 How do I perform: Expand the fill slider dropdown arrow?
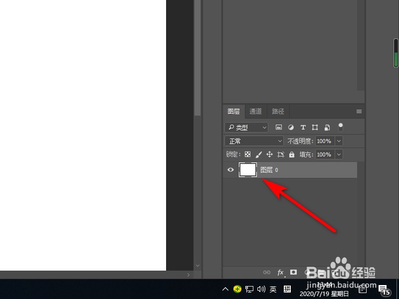(339, 154)
